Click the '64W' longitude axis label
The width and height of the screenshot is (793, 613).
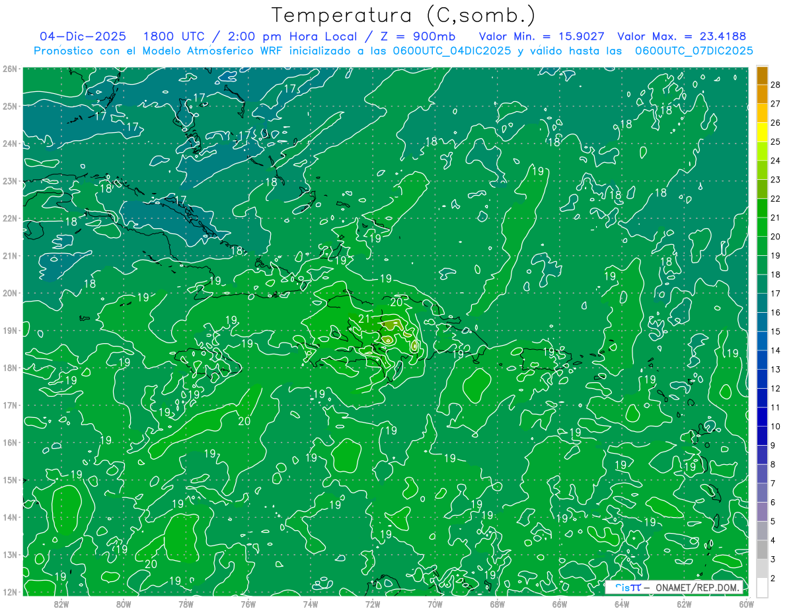[622, 604]
